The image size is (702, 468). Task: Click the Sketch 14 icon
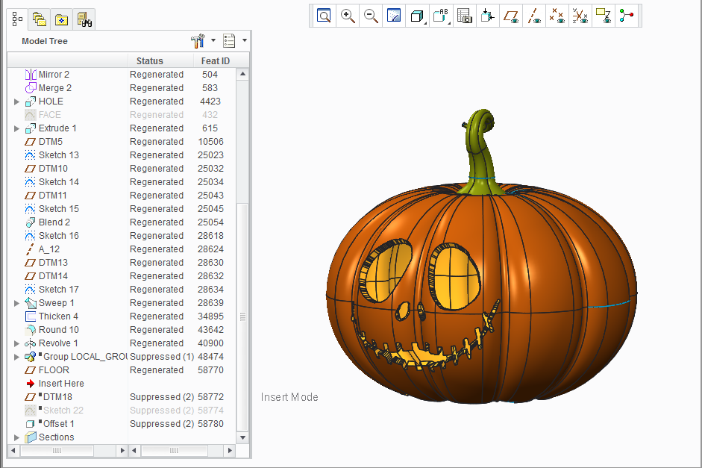(x=30, y=182)
